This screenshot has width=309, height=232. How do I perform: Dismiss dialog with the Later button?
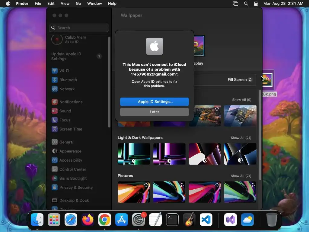154,112
